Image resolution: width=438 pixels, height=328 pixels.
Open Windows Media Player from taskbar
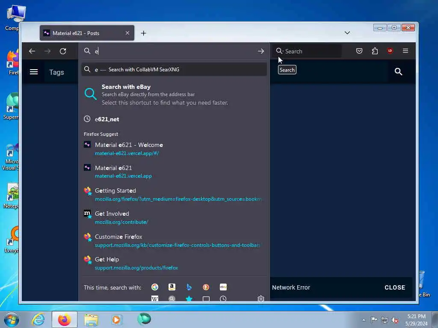[116, 319]
